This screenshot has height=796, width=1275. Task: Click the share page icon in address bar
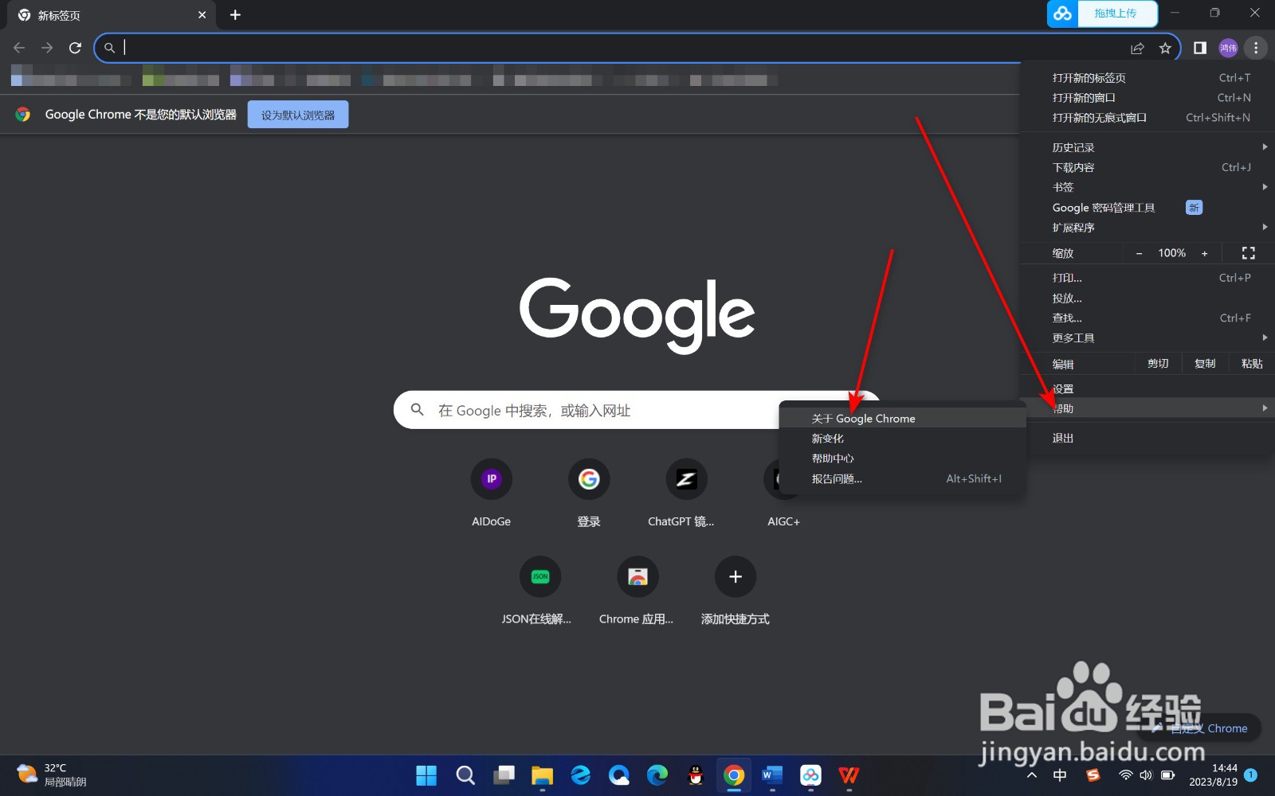1137,49
